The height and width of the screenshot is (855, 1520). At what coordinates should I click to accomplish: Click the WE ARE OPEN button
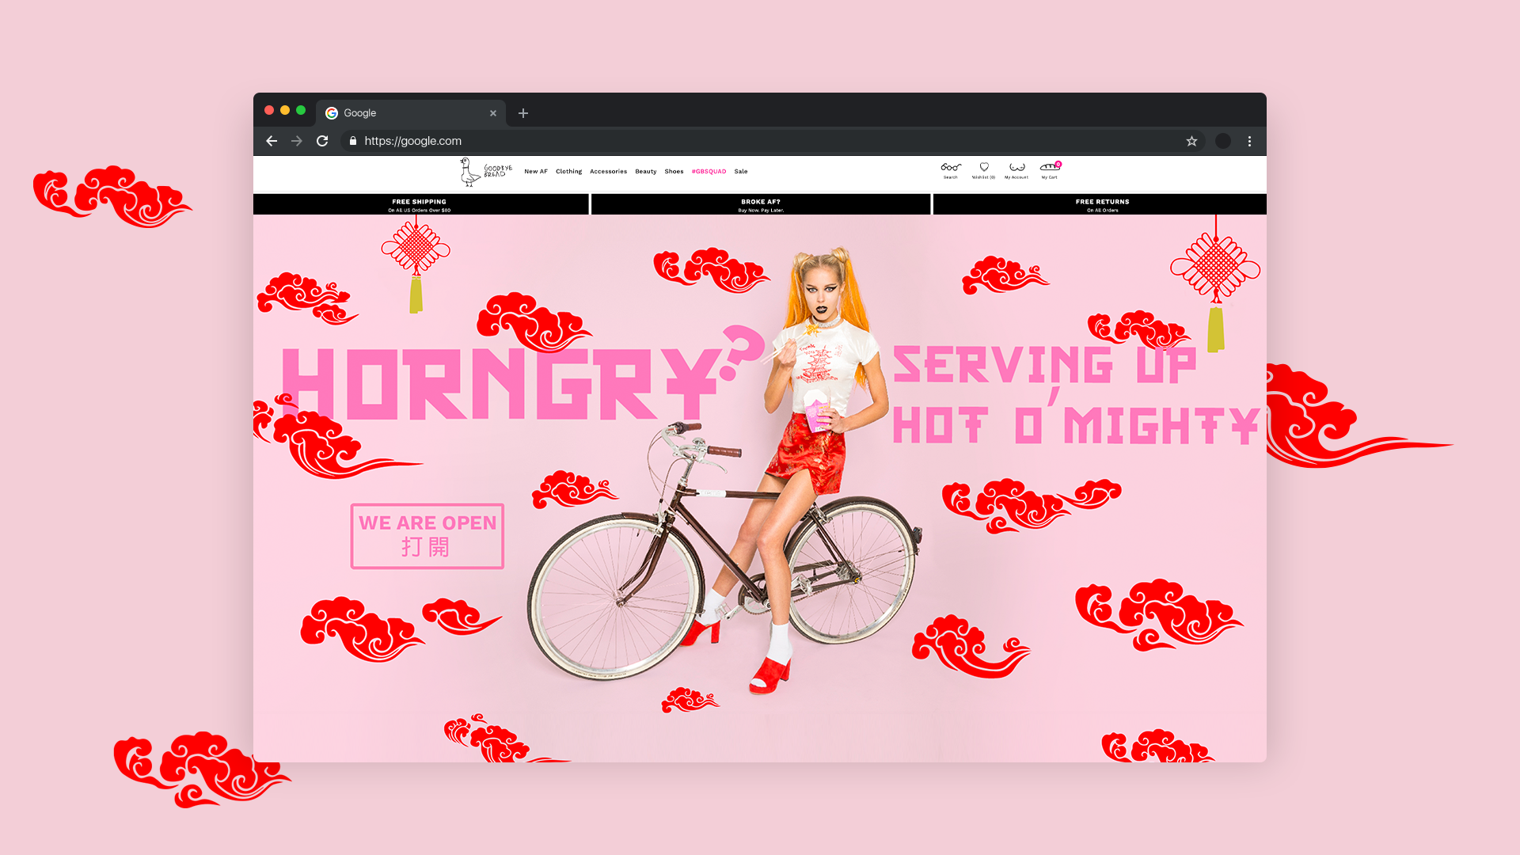coord(427,536)
